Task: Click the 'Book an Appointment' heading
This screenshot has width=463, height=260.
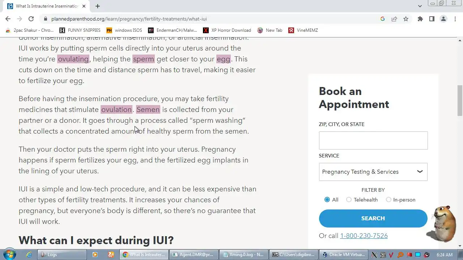Action: click(x=354, y=97)
